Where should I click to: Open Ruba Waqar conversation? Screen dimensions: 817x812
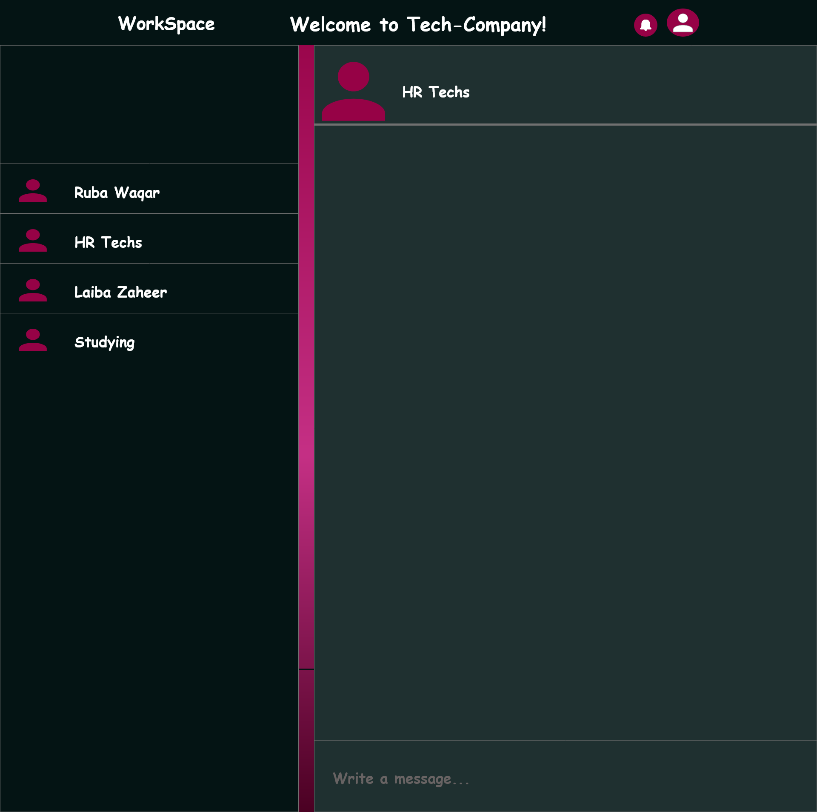(117, 192)
